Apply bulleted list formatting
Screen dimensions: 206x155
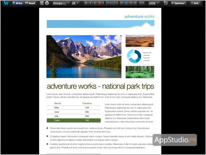pos(107,3)
